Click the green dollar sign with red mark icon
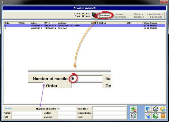Viewport: 169px width, 122px height. point(134,109)
